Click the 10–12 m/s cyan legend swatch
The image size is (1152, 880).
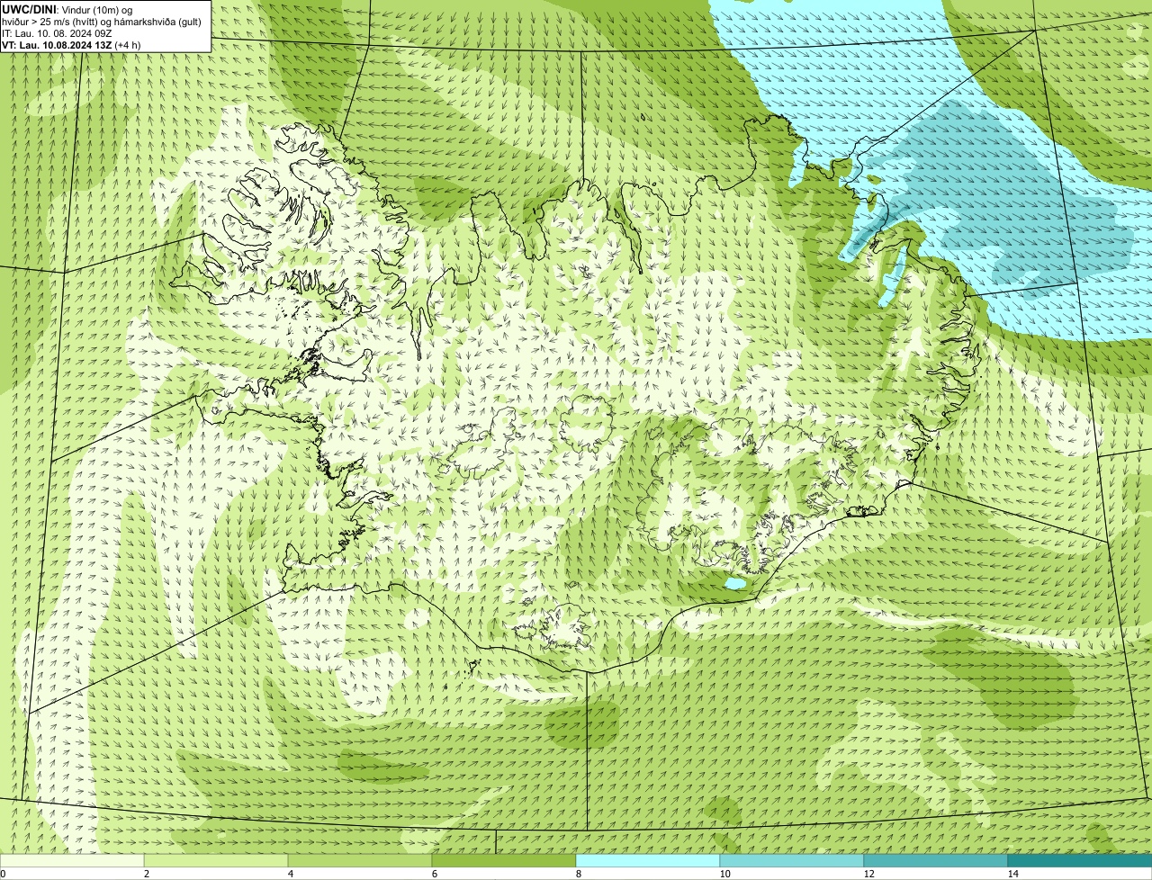[x=792, y=860]
